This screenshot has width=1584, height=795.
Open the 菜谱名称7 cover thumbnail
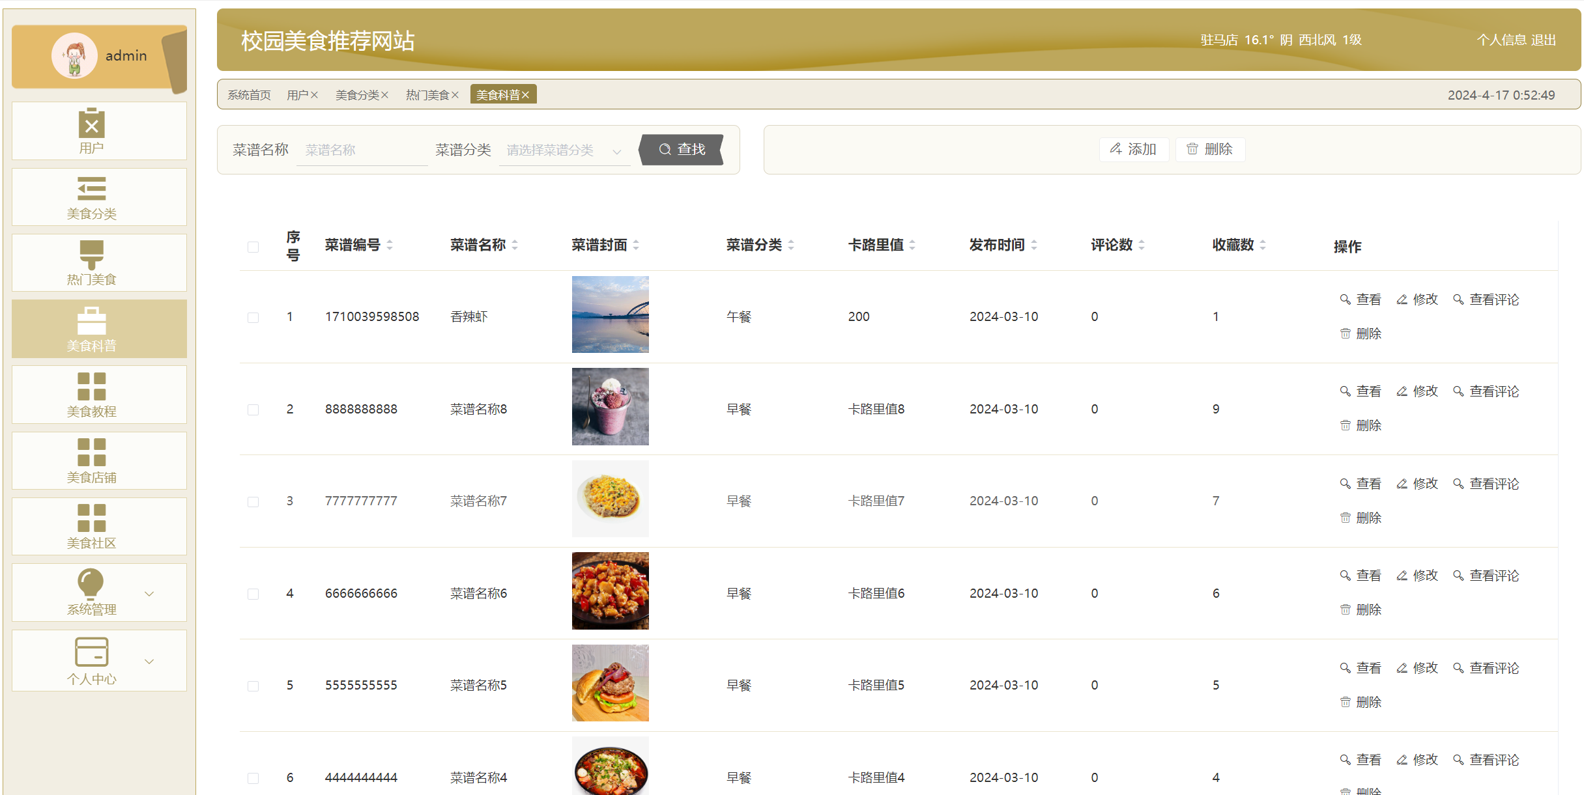(x=610, y=499)
